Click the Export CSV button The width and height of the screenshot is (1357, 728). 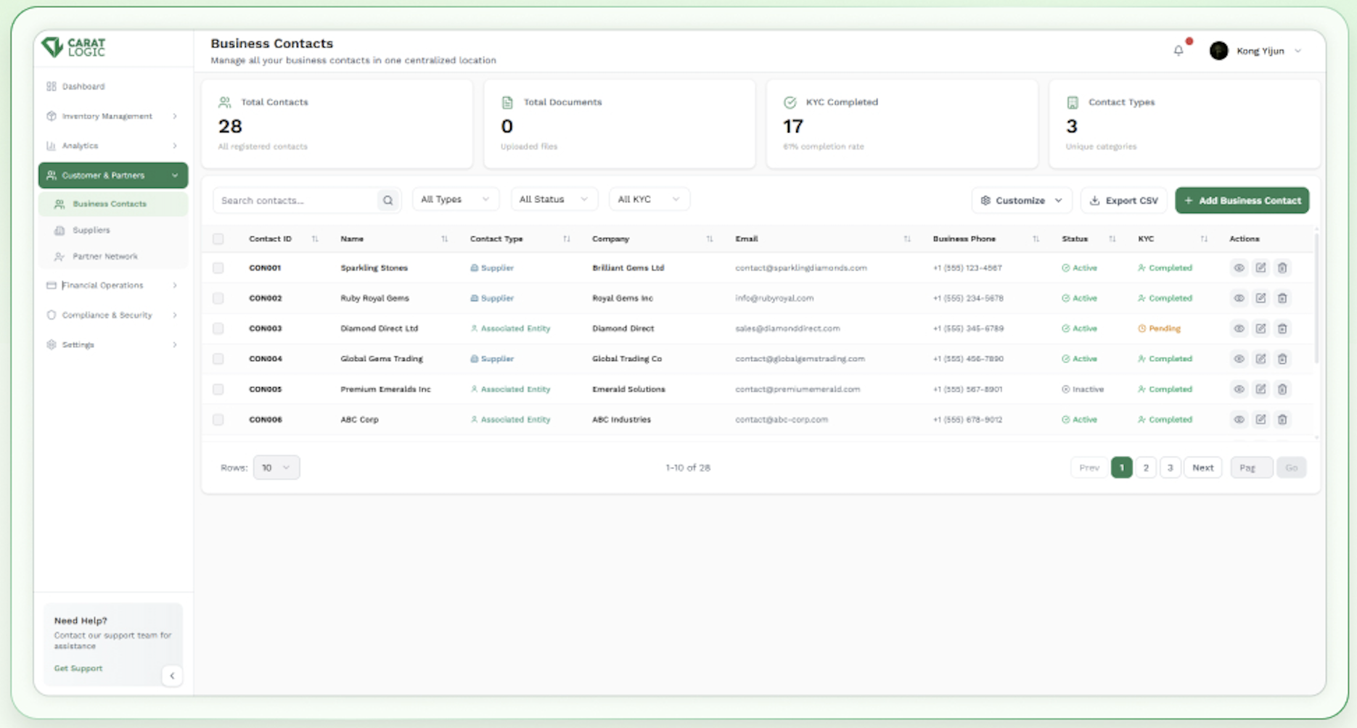(1123, 201)
